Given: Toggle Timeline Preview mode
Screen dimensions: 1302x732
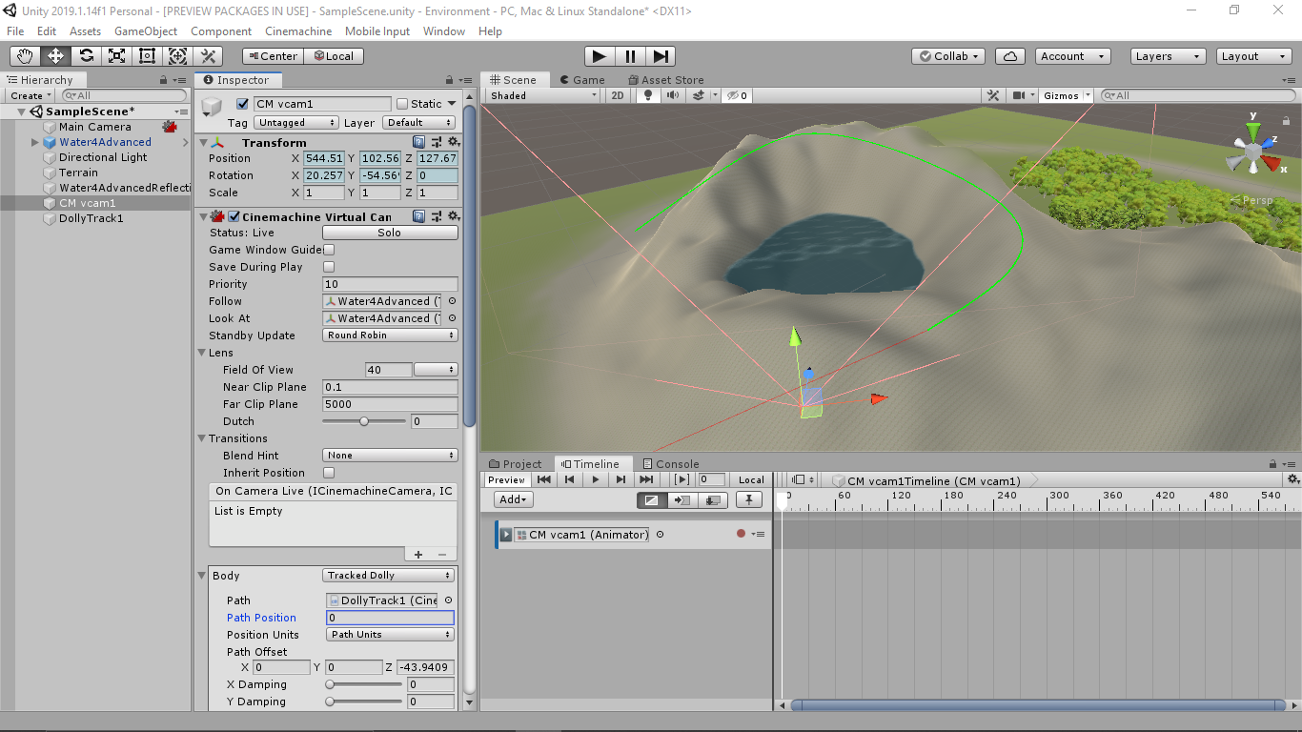Looking at the screenshot, I should [506, 479].
